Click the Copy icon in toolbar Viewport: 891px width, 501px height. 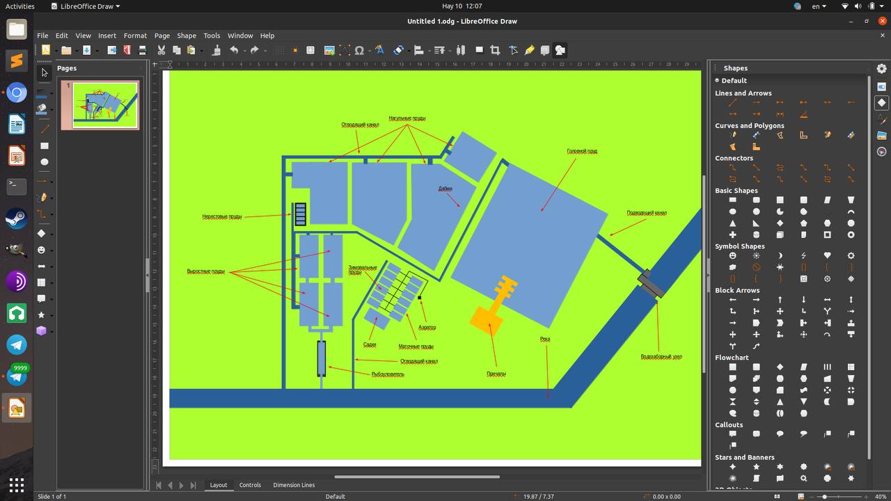click(x=177, y=50)
